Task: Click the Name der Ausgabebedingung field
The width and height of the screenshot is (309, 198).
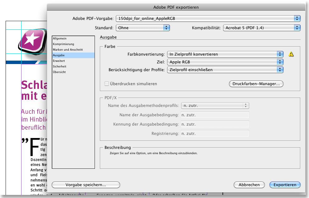Action: point(215,115)
